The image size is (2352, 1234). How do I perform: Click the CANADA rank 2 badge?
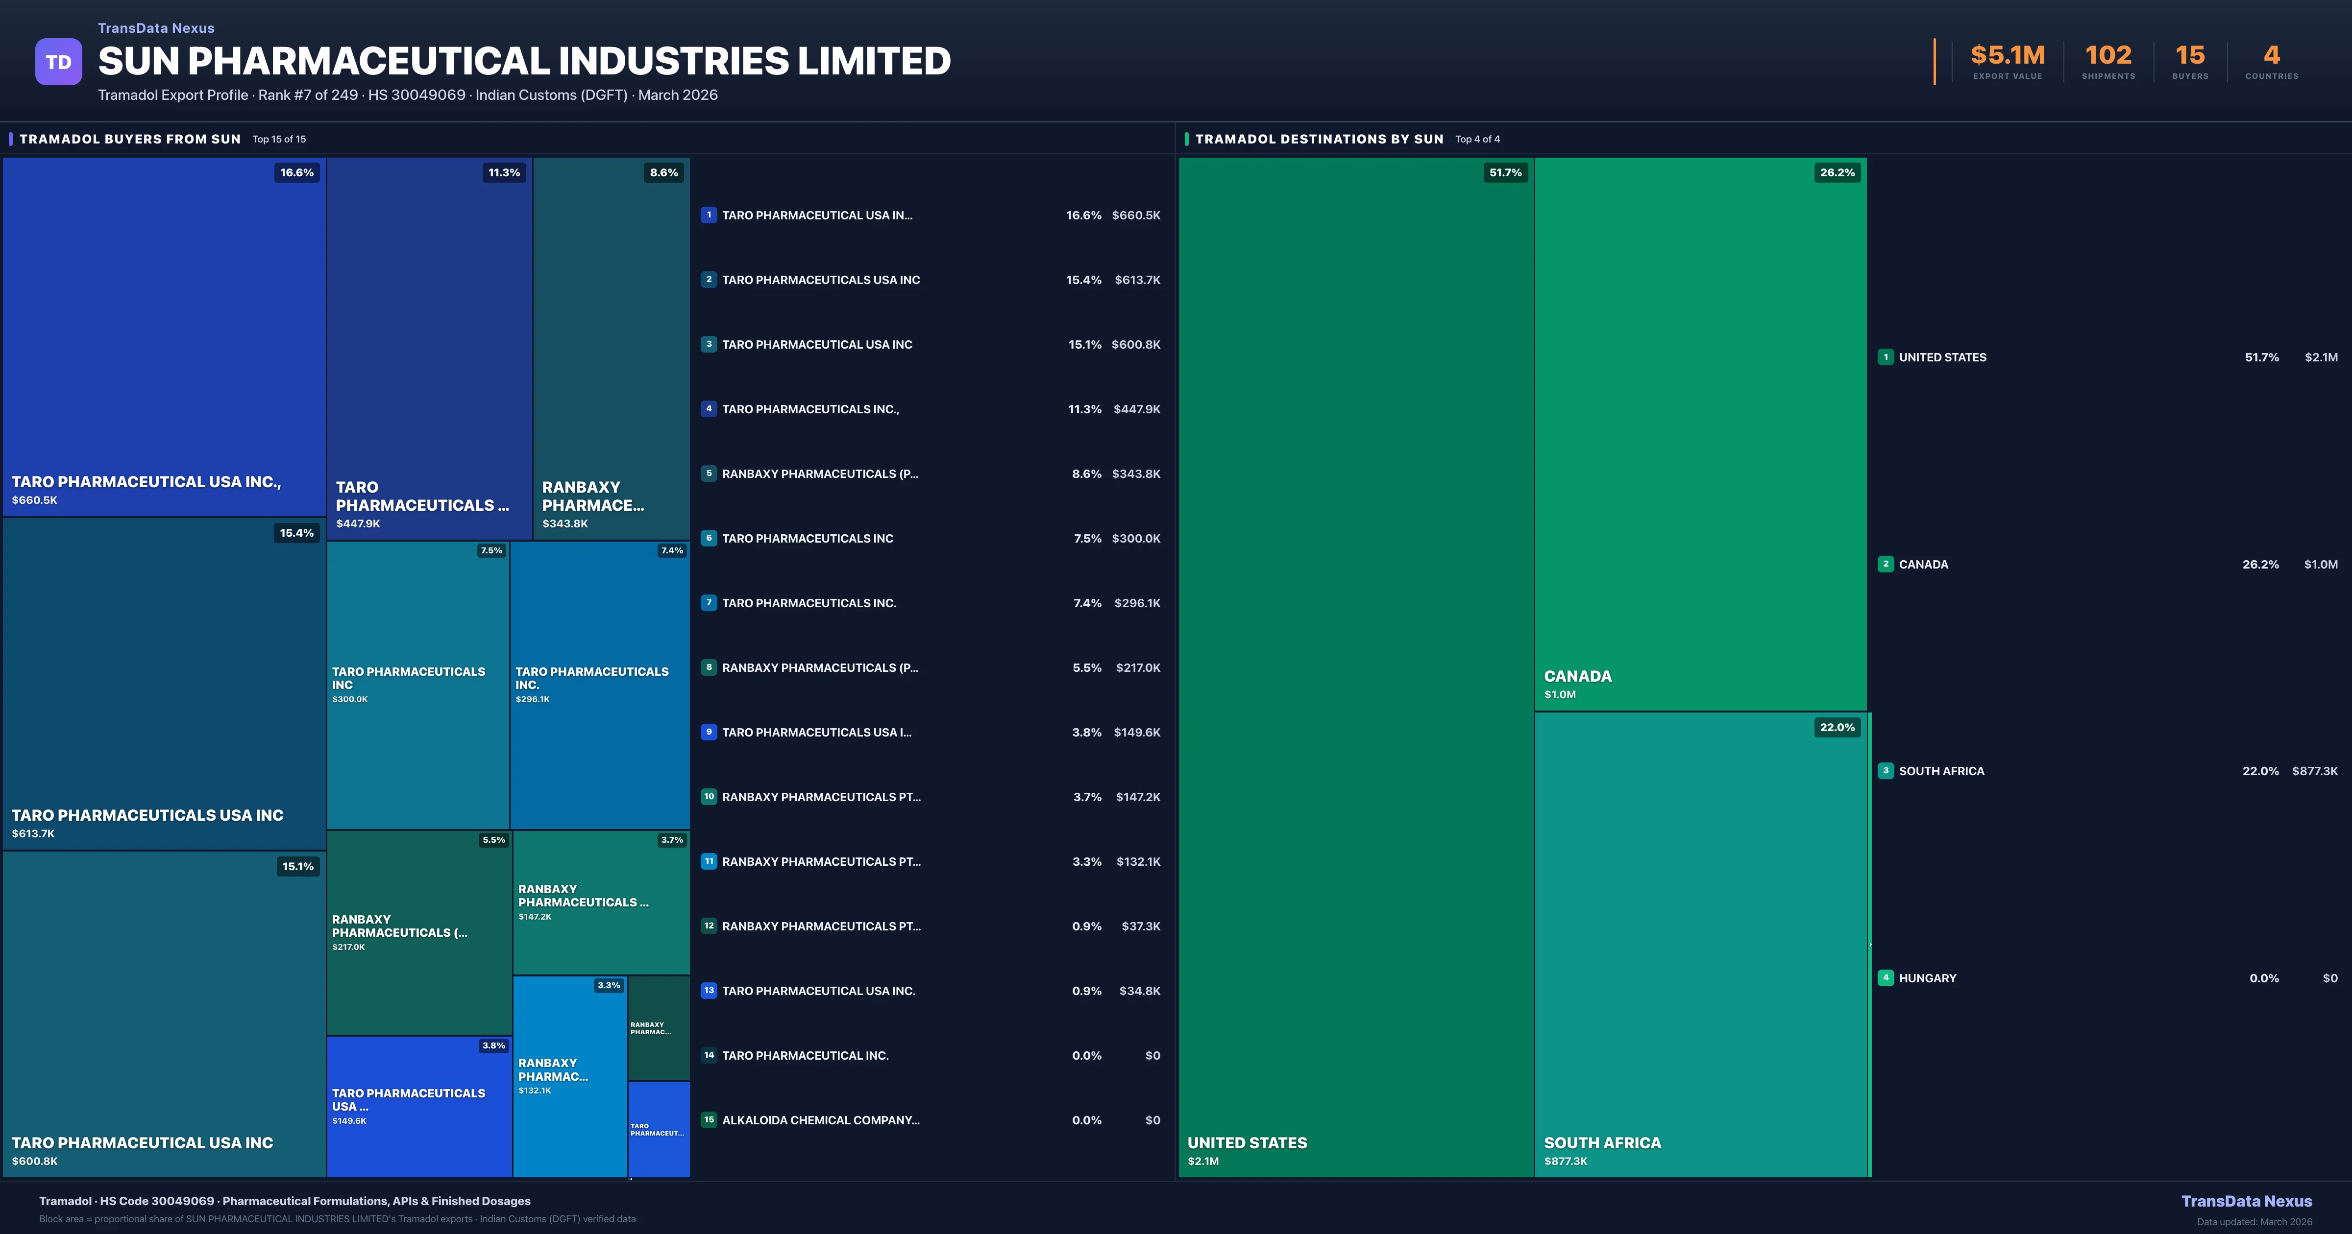[1886, 564]
